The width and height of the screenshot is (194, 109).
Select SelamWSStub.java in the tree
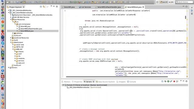coord(27,31)
